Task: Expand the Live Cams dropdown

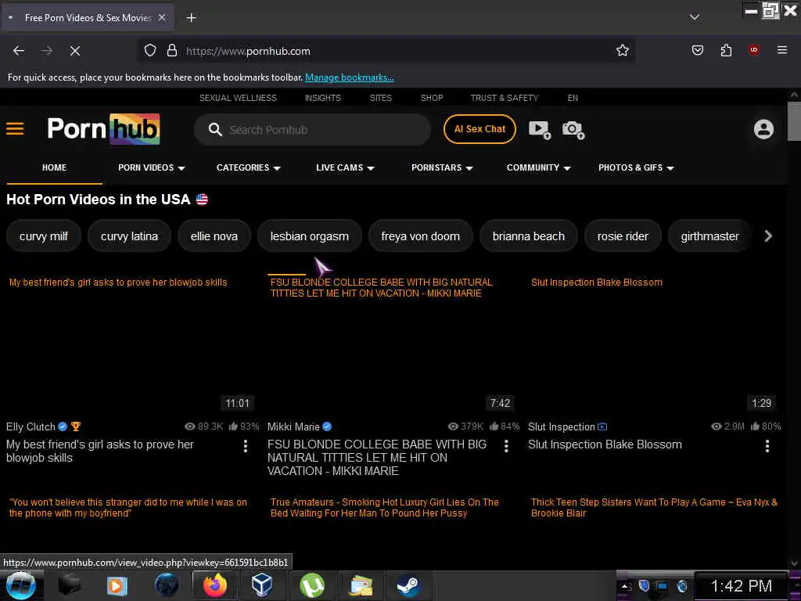Action: pos(345,167)
